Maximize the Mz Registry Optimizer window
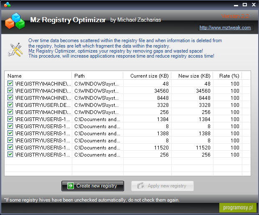Viewport: 259px width, 215px height. [245, 5]
